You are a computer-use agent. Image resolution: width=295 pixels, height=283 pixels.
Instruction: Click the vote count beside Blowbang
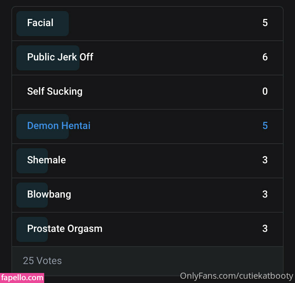[x=265, y=194]
